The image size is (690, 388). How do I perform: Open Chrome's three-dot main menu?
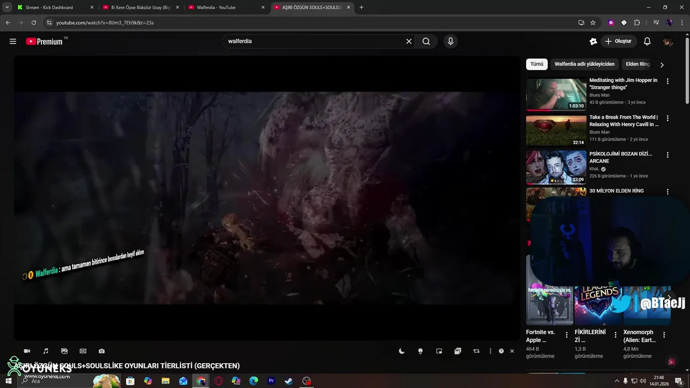[x=682, y=23]
